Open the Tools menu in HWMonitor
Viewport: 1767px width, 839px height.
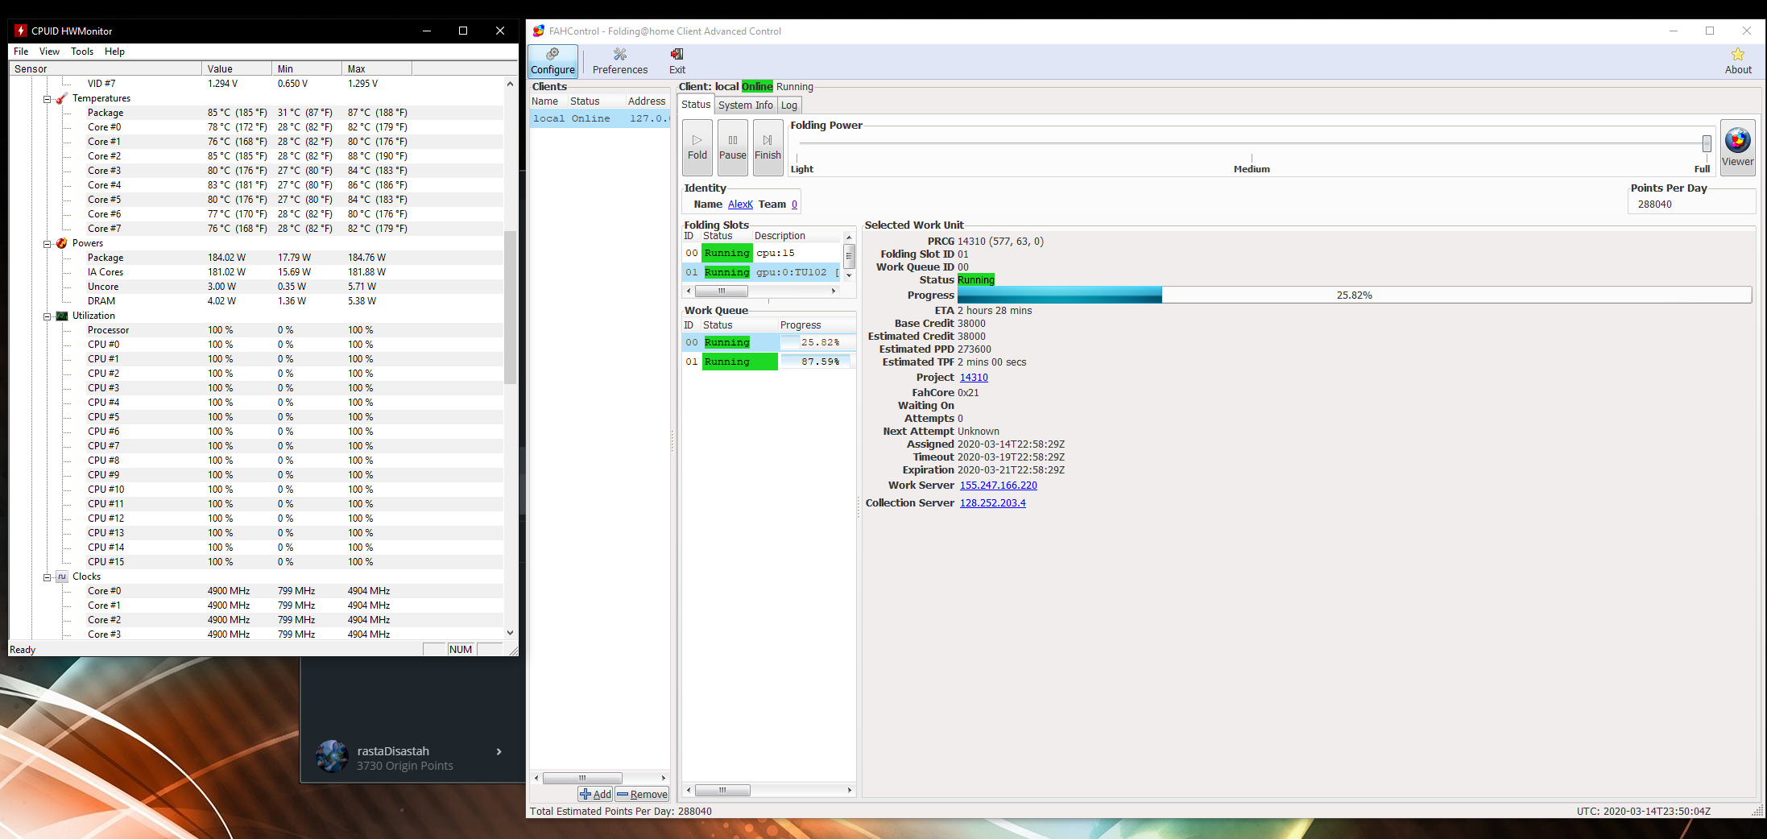(x=81, y=52)
